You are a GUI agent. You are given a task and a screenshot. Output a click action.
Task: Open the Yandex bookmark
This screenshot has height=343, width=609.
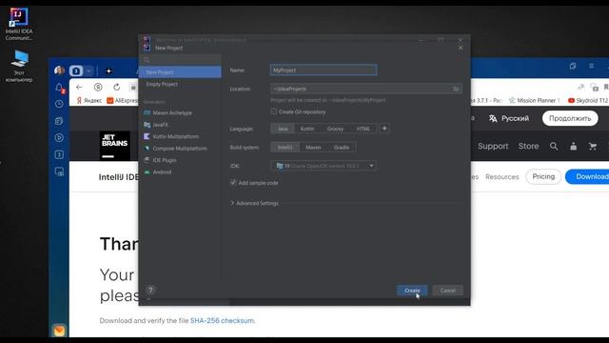[88, 100]
